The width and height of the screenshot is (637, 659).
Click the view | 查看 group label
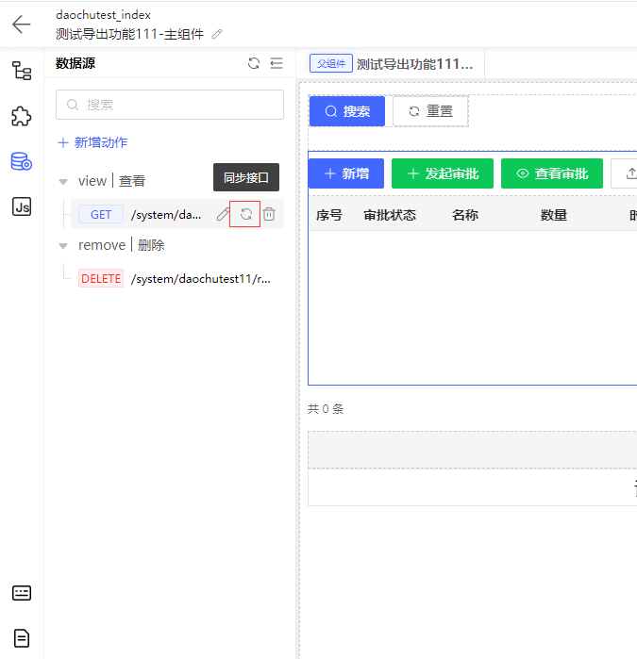point(112,181)
